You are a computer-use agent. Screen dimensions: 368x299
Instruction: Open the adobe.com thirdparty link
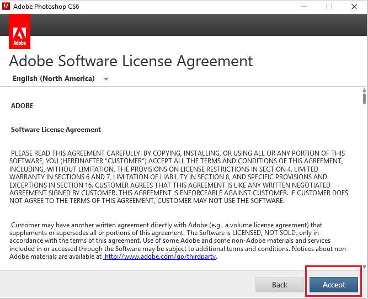click(x=159, y=257)
